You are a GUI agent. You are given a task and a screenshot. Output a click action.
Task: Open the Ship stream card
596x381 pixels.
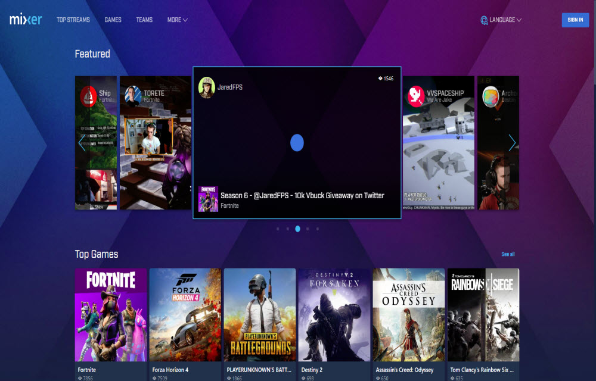(x=96, y=143)
